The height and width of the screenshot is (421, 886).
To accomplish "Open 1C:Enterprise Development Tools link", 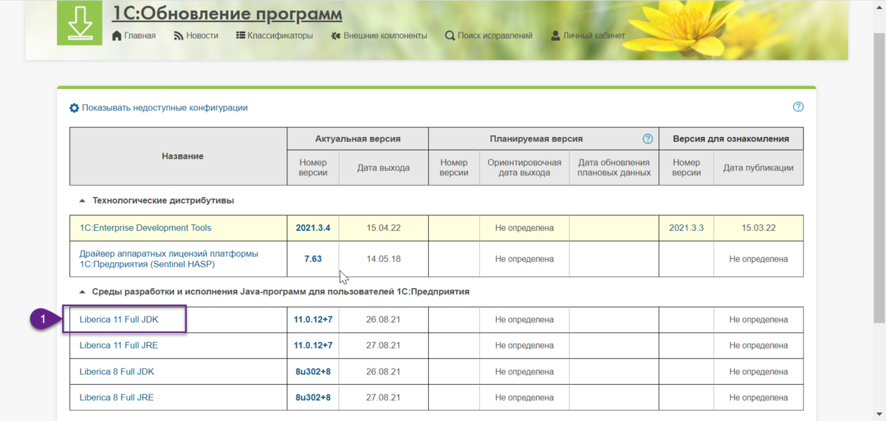I will pos(145,228).
